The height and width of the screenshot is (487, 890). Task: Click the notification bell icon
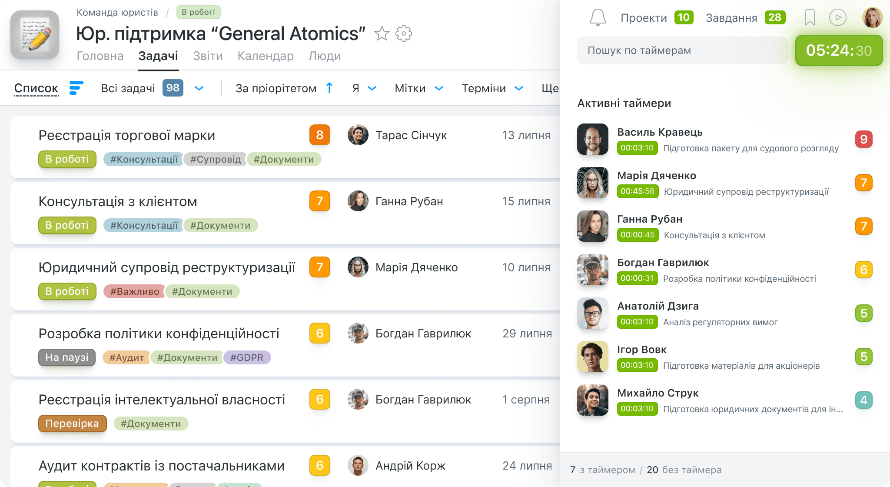point(598,18)
